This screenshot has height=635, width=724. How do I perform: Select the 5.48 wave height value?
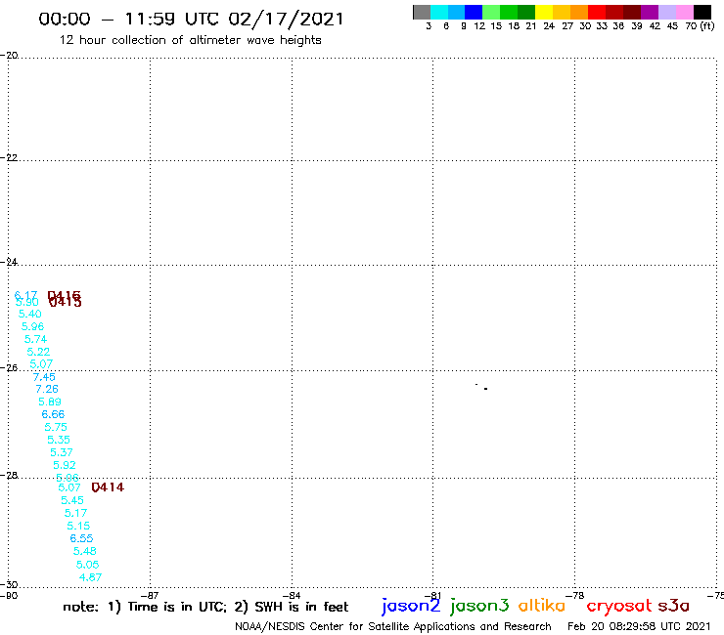[x=84, y=551]
